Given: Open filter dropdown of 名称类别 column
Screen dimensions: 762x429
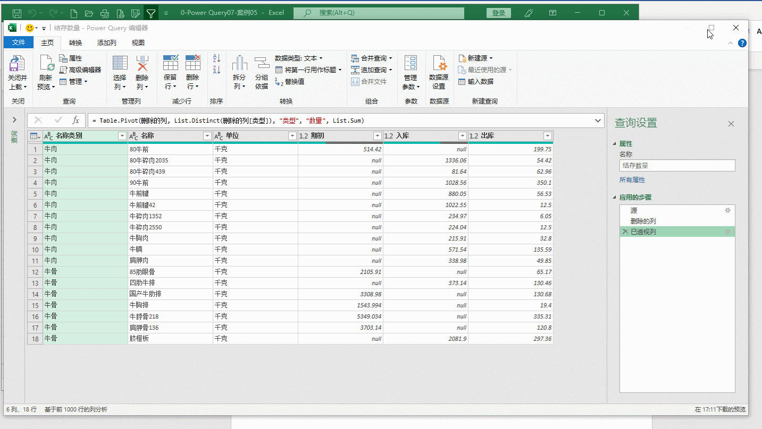Looking at the screenshot, I should 122,136.
